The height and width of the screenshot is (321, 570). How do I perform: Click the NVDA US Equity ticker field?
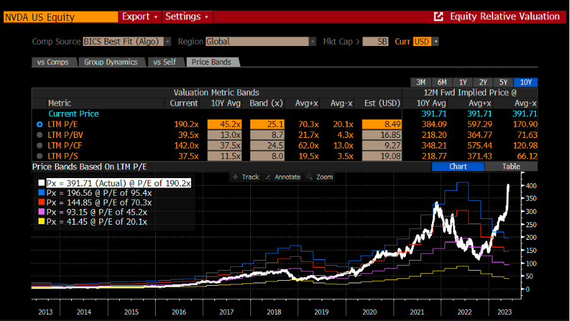tap(61, 17)
